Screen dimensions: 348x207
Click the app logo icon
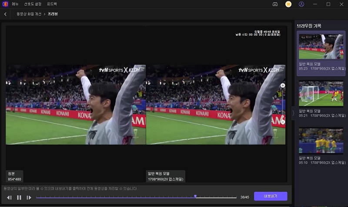(x=5, y=4)
